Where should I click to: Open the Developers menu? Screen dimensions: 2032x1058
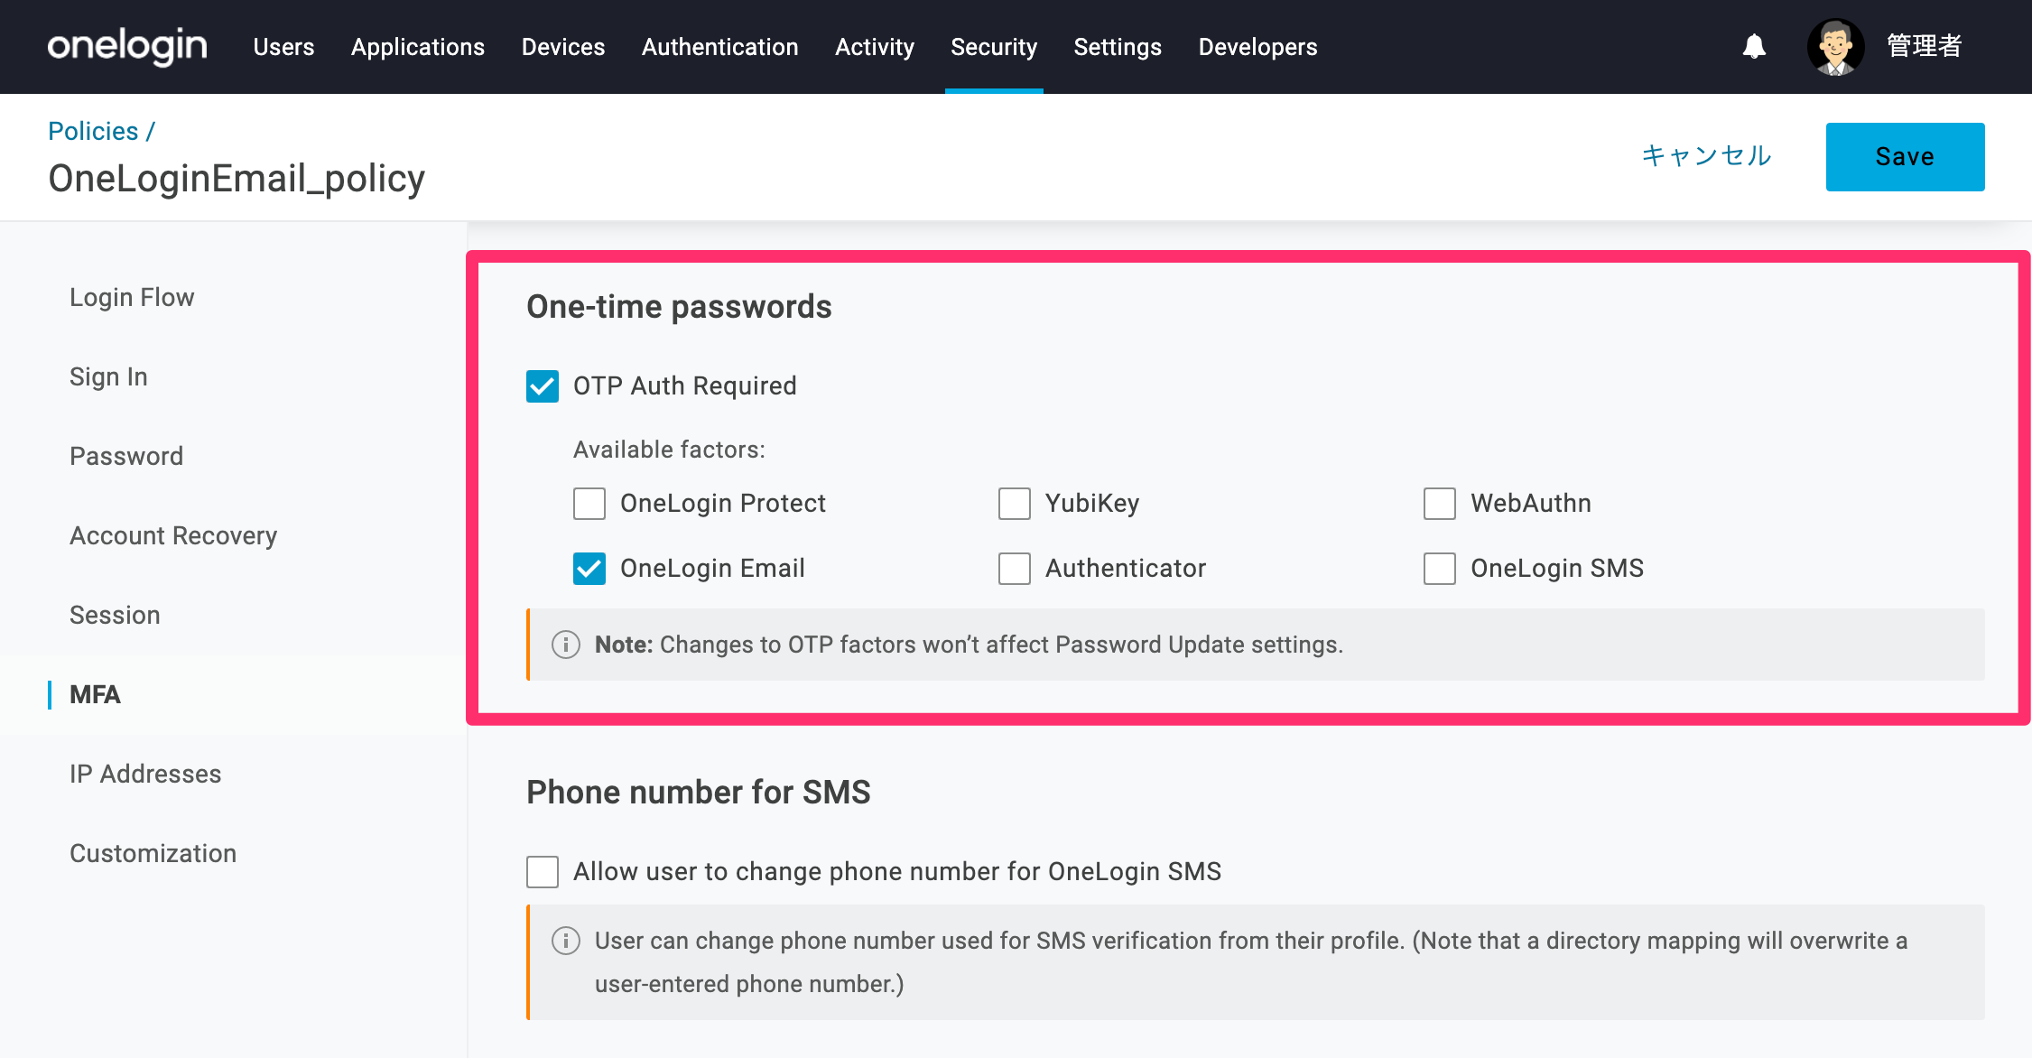click(1258, 47)
